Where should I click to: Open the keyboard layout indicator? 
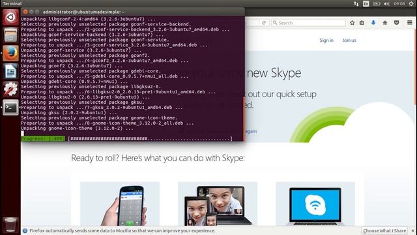point(366,3)
